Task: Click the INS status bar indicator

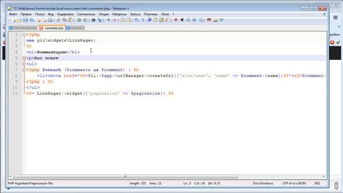Action: point(317,183)
